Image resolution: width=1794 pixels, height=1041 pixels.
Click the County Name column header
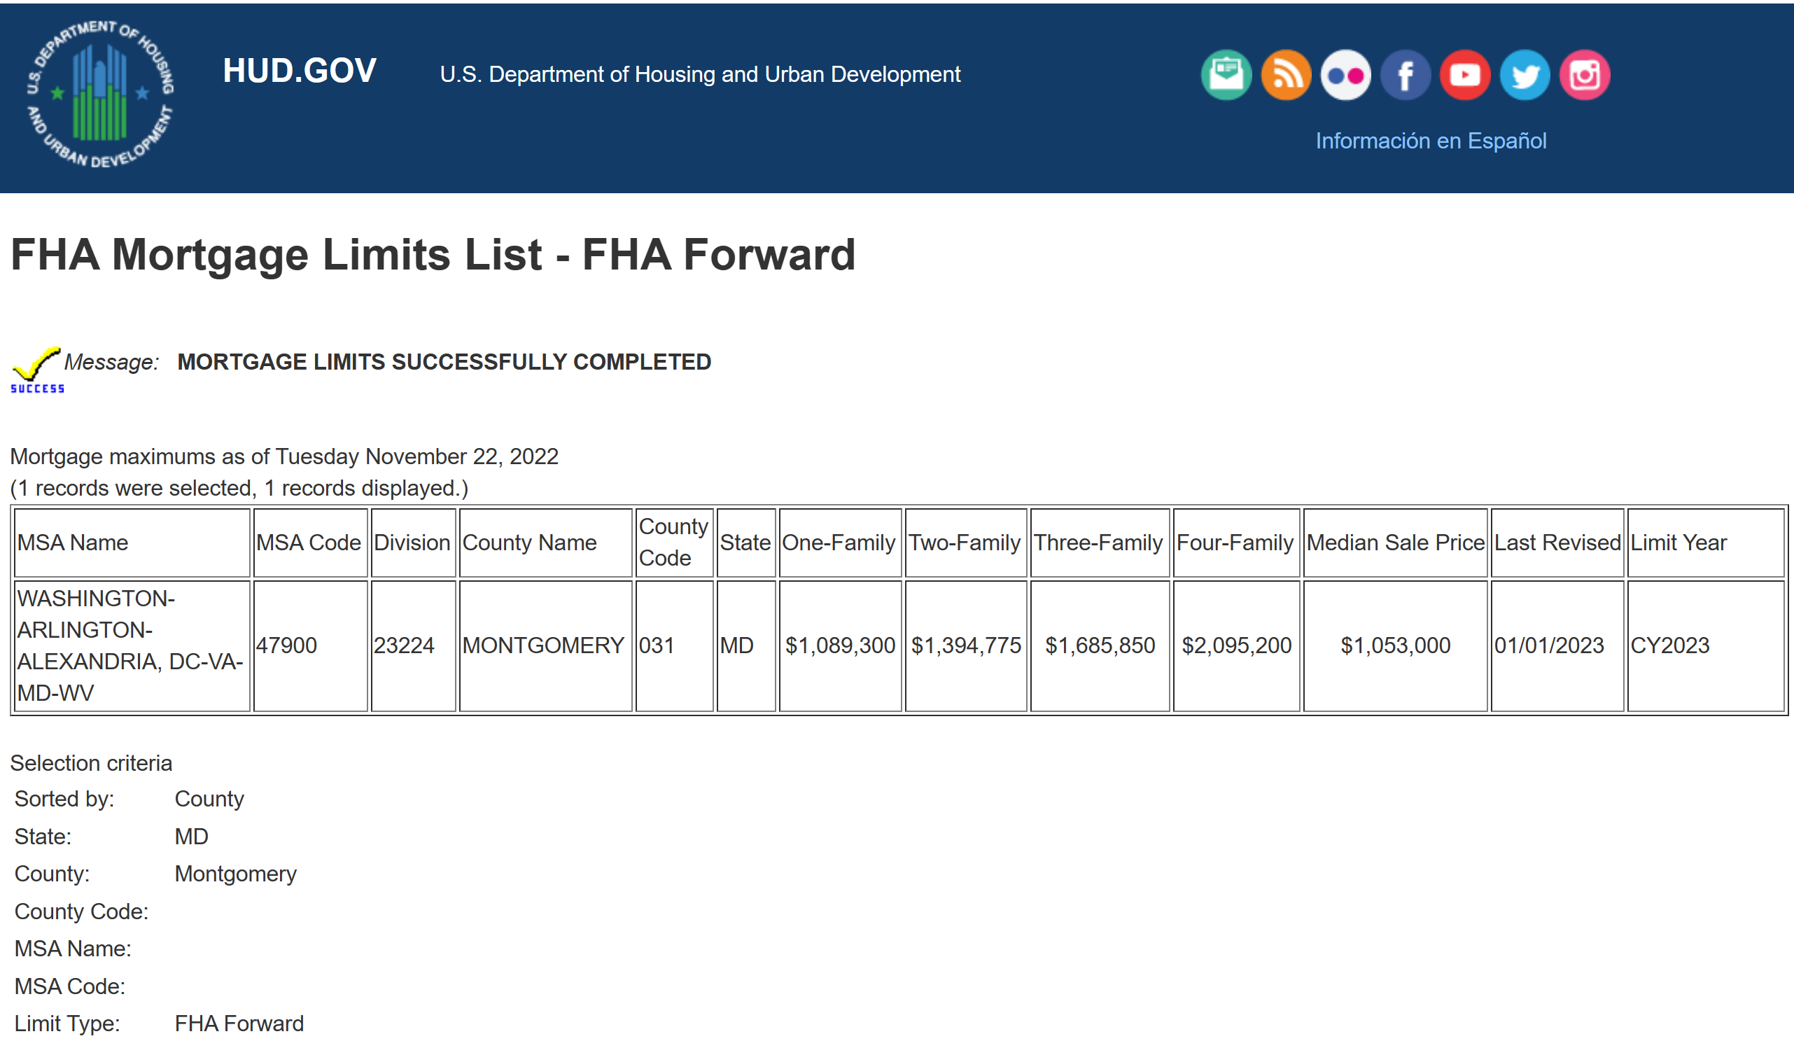pyautogui.click(x=545, y=543)
